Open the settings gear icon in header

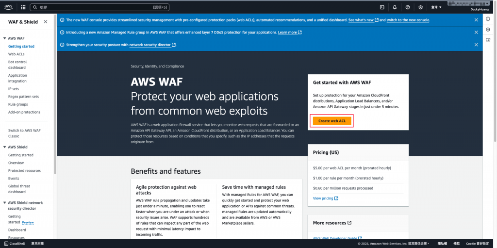pos(421,7)
